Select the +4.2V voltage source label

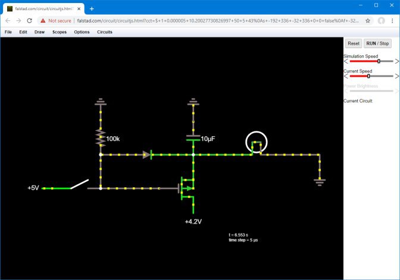193,221
